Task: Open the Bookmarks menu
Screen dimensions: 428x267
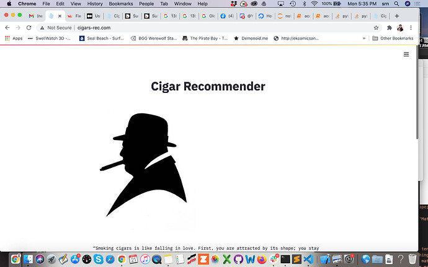Action: pos(121,4)
